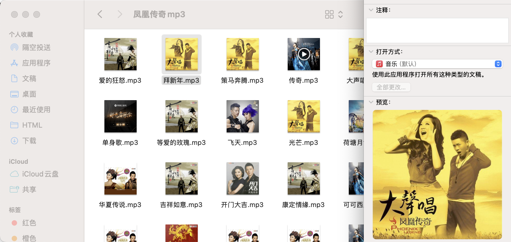This screenshot has width=511, height=242.
Task: Open Downloads (下载) in the sidebar
Action: 23,141
